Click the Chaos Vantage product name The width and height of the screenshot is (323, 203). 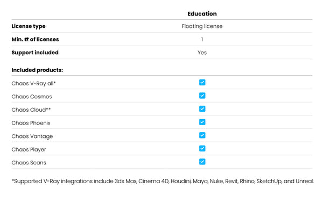[x=32, y=136]
